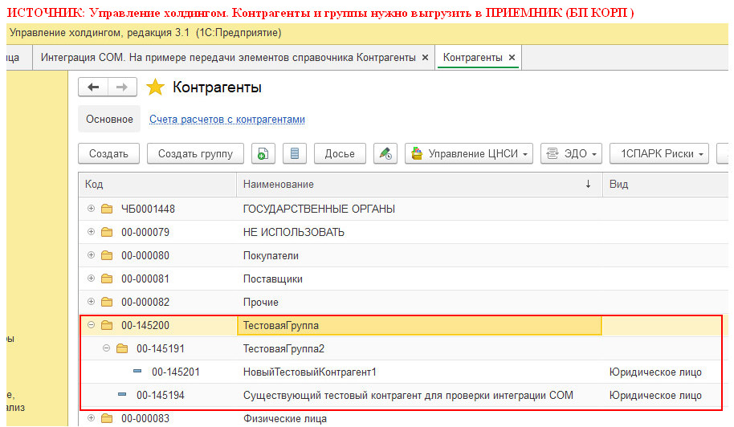Expand the ГОСУДАРСТВЕННЫЕ ОРГАНЫ group
The height and width of the screenshot is (427, 734).
point(92,209)
